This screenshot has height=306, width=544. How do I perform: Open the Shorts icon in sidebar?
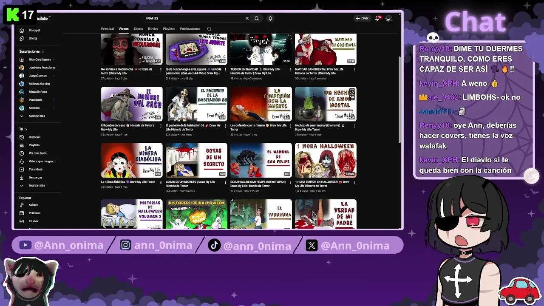(22, 38)
